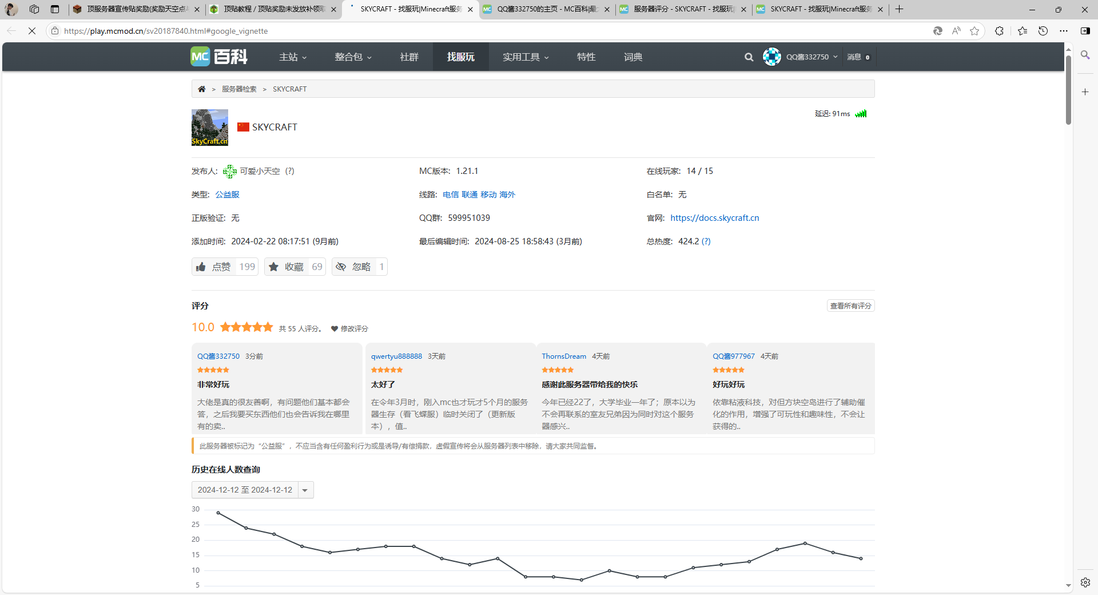Open the 词典 nav item

click(x=633, y=57)
